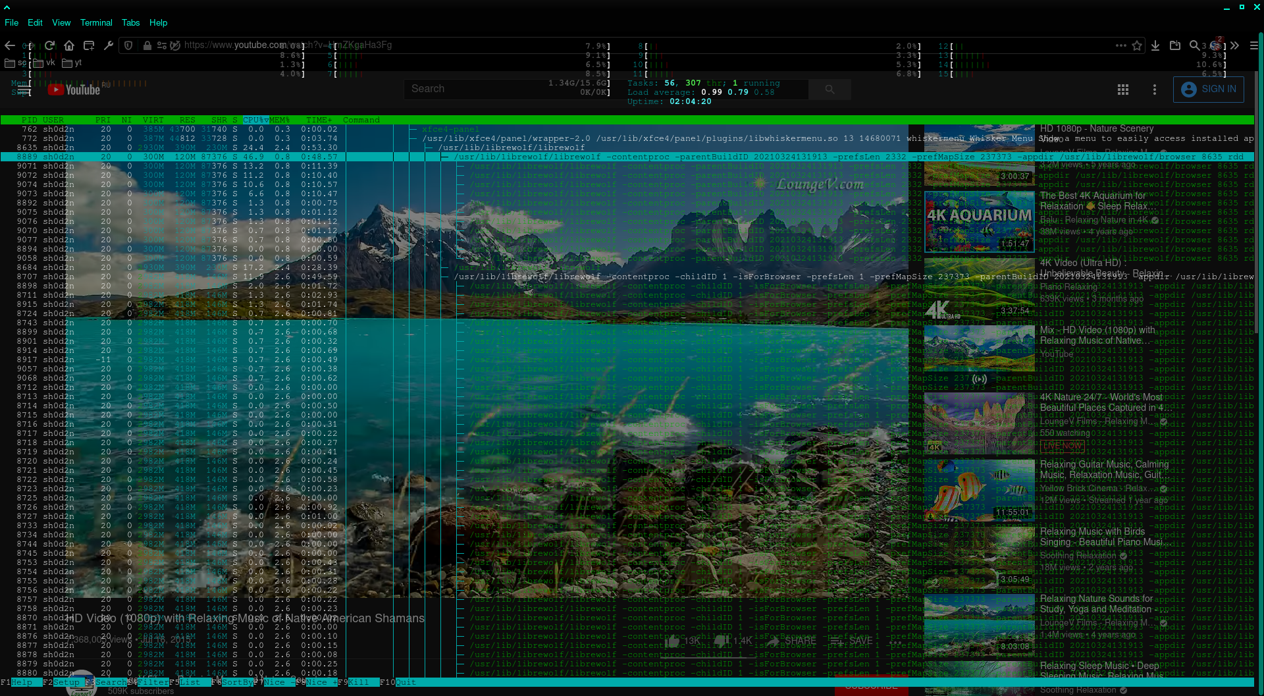Select the highlighted process row PID 8889
The image size is (1264, 696).
point(627,157)
